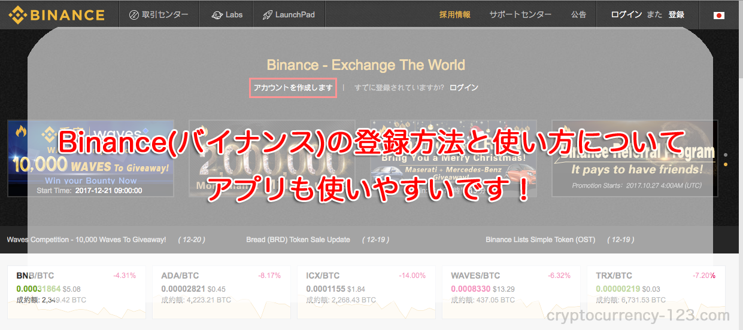Select the second yellow carousel dot

click(726, 164)
